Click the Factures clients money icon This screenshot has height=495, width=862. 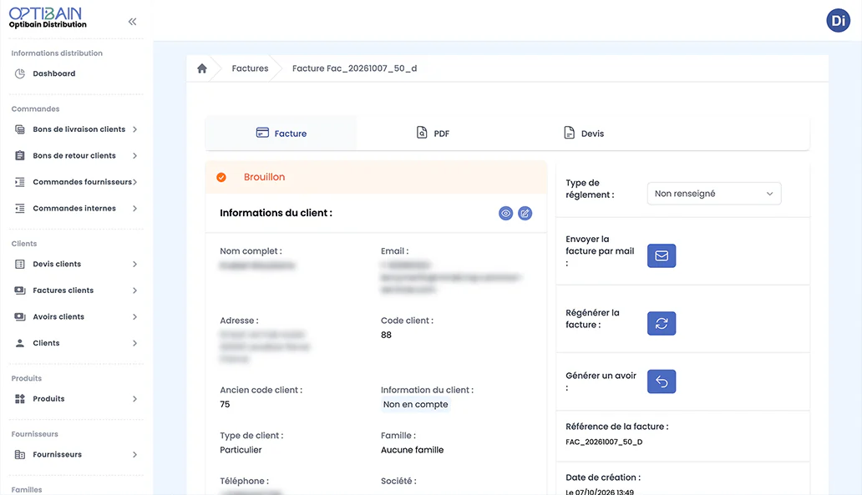tap(20, 290)
